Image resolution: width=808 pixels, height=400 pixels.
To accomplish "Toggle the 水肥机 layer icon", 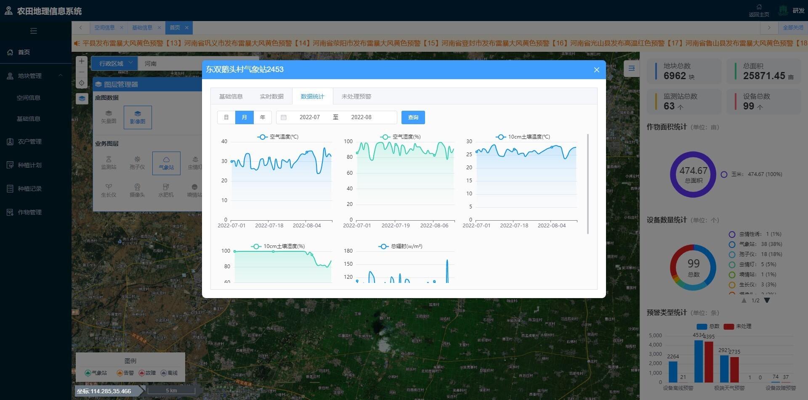I will 166,190.
